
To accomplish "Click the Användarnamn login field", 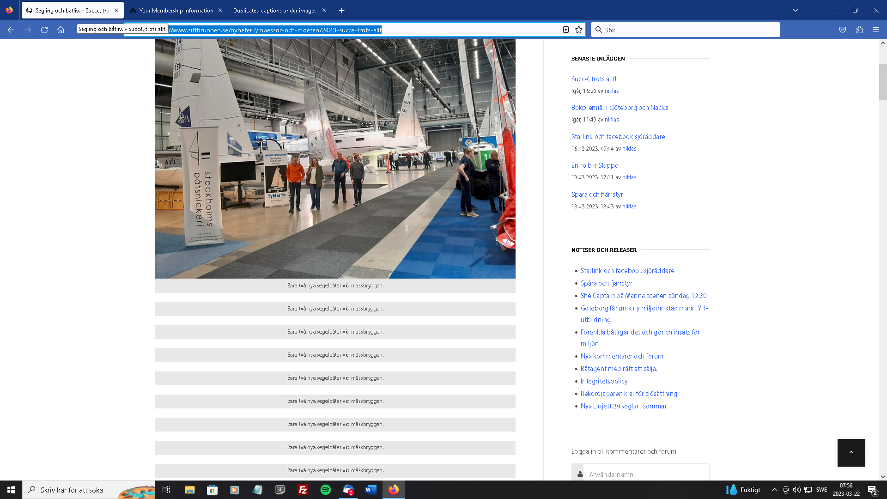I will (646, 474).
